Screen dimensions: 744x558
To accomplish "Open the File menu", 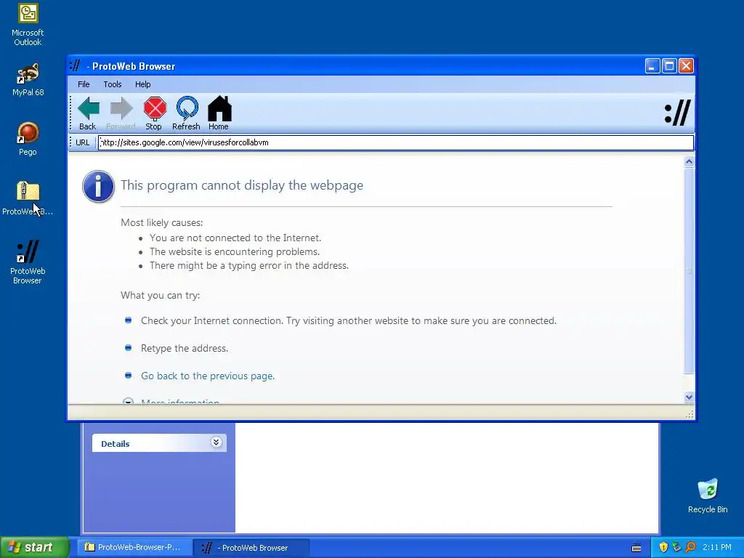I will tap(84, 84).
